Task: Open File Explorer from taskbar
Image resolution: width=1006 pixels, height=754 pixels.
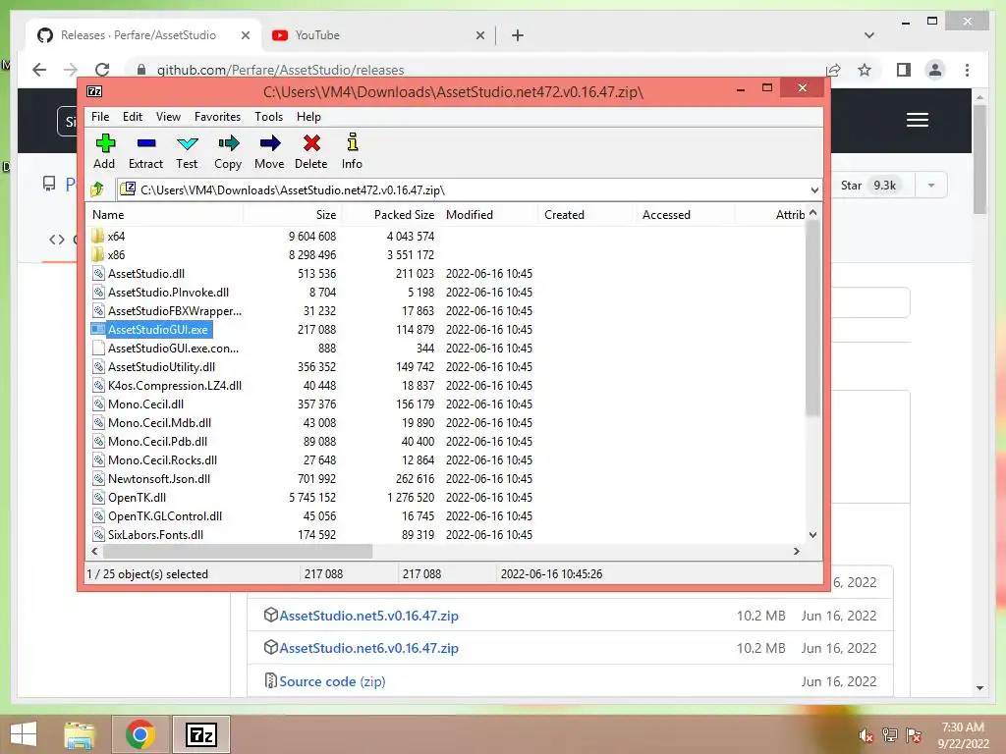Action: pyautogui.click(x=80, y=734)
